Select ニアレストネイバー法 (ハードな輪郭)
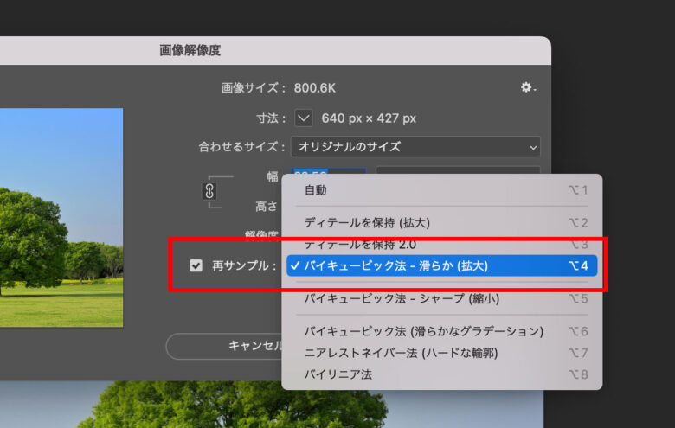Viewport: 675px width, 428px height. click(x=441, y=353)
